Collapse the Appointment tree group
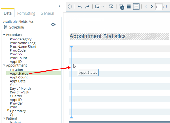The image size is (170, 123). (x=4, y=65)
